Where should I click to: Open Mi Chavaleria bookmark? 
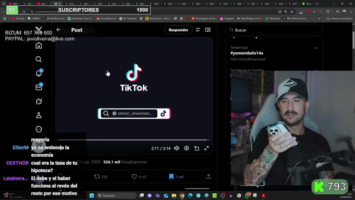(128, 19)
